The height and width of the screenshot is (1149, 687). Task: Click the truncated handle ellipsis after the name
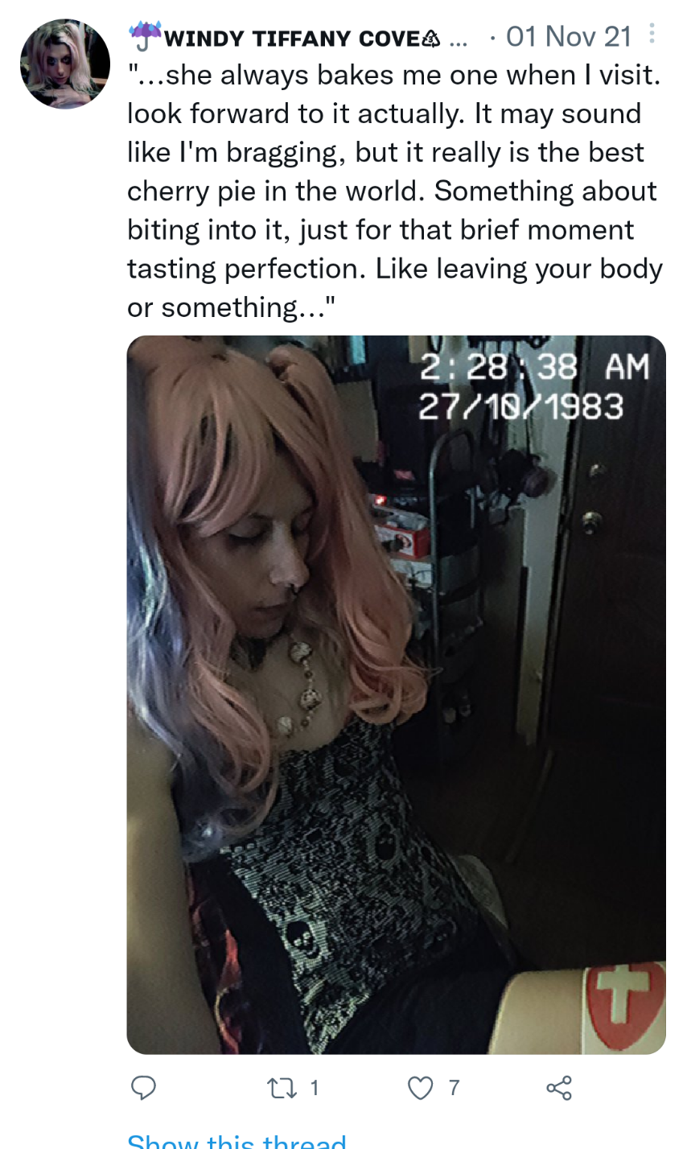coord(457,40)
